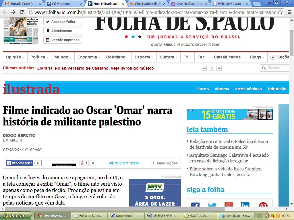
Task: Follow Folha on the Google+ icon
Action: 229,205
